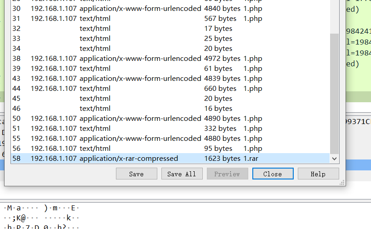371x229 pixels.
Task: Click the Save All button
Action: pos(182,174)
